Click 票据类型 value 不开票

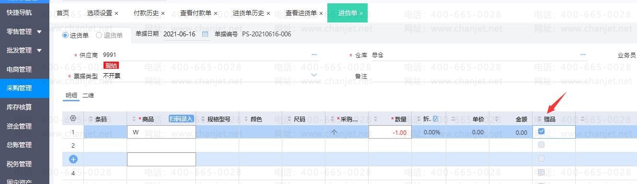point(112,76)
